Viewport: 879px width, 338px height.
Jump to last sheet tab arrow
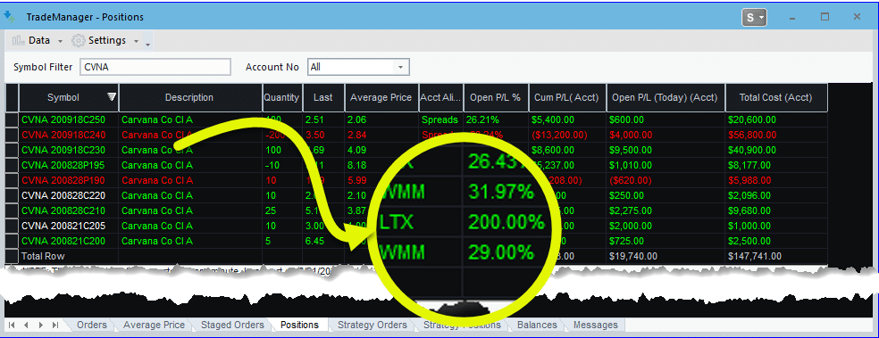point(55,326)
